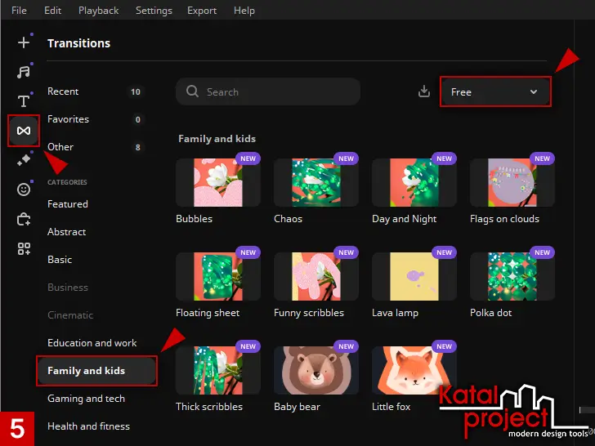Select the Chaos transition thumbnail
The image size is (595, 446).
click(316, 182)
